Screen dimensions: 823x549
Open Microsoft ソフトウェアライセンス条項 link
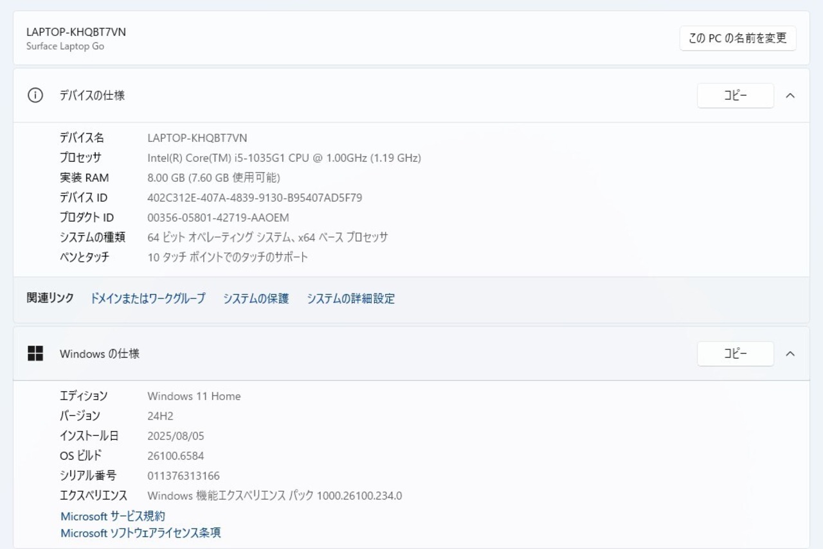coord(141,533)
